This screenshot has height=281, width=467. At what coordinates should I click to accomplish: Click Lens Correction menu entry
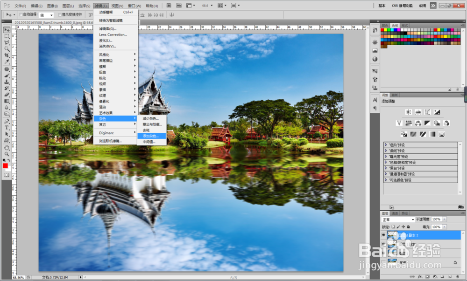[x=115, y=34]
